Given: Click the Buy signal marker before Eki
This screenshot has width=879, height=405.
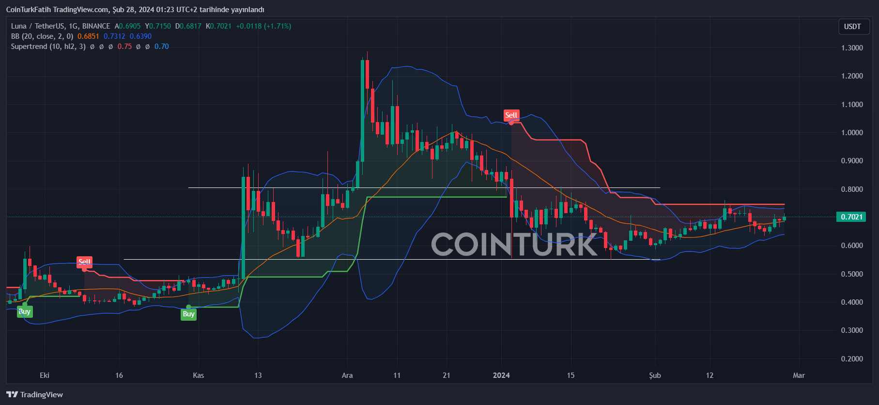Looking at the screenshot, I should [x=25, y=312].
